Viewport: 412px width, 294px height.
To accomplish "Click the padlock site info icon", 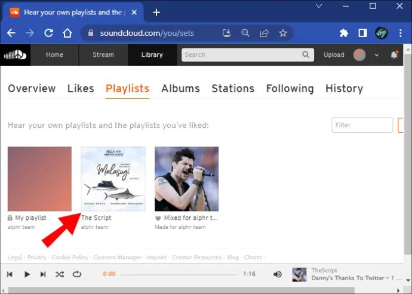I will point(91,33).
